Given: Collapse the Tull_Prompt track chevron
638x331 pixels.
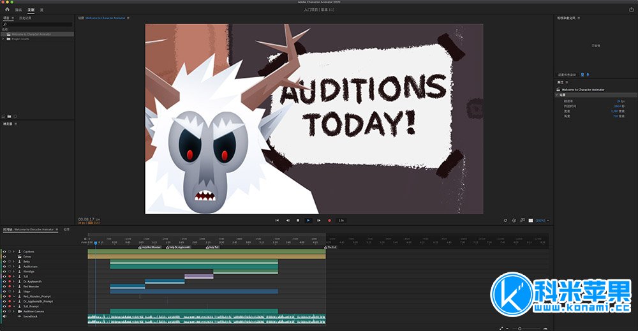Looking at the screenshot, I should point(13,306).
